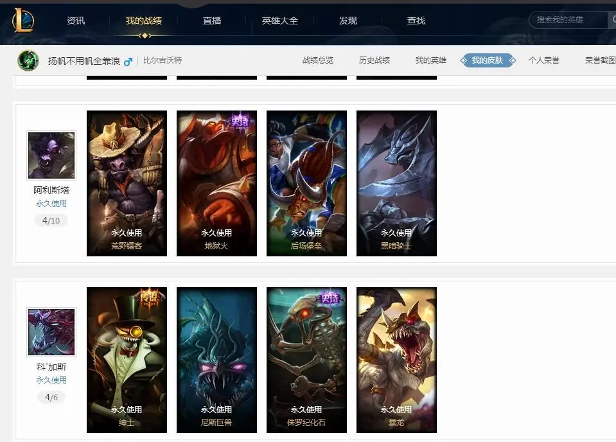Switch to 历史战绩 sub-tab
616x442 pixels.
coord(374,60)
